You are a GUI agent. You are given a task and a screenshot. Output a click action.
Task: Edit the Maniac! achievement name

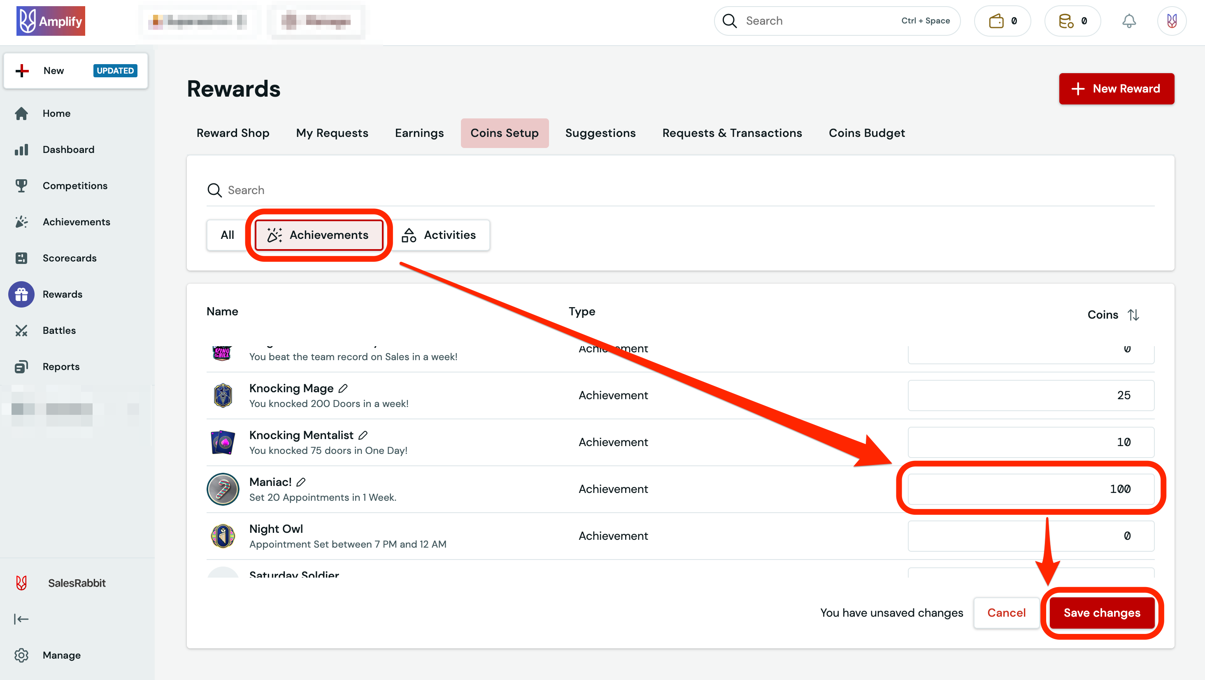tap(302, 482)
